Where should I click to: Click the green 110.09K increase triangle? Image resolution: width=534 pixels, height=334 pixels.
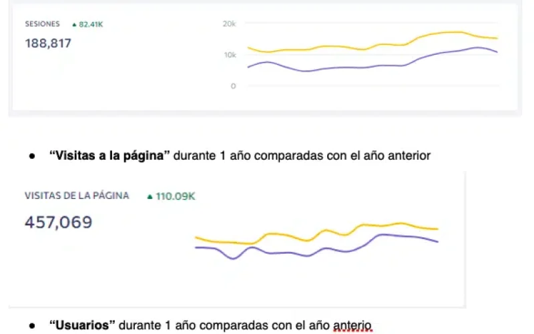click(x=150, y=196)
